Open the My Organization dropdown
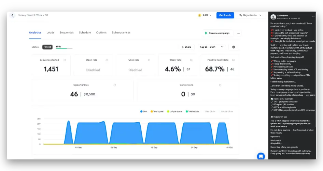Viewport: 323px width, 171px height. click(x=250, y=15)
